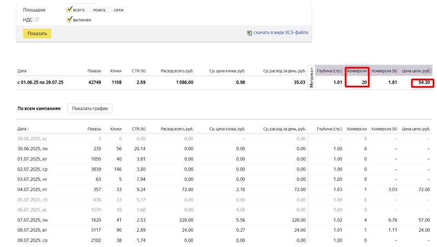Select the 04.07.2025, пт date row
The height and width of the screenshot is (247, 437).
(x=32, y=189)
